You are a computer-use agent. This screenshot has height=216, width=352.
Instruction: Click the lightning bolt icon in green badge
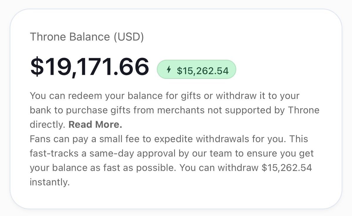169,70
